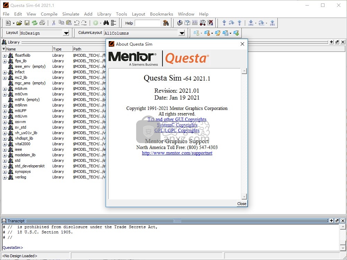Click the Close button in About dialog

click(x=242, y=203)
